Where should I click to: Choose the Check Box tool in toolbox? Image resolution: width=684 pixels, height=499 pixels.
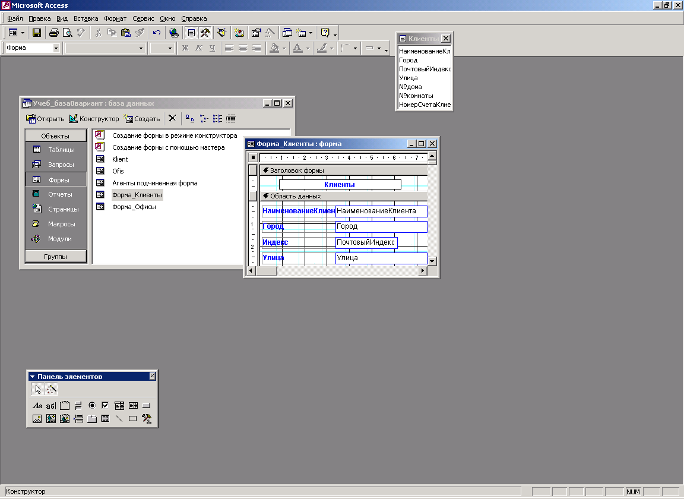pyautogui.click(x=105, y=406)
